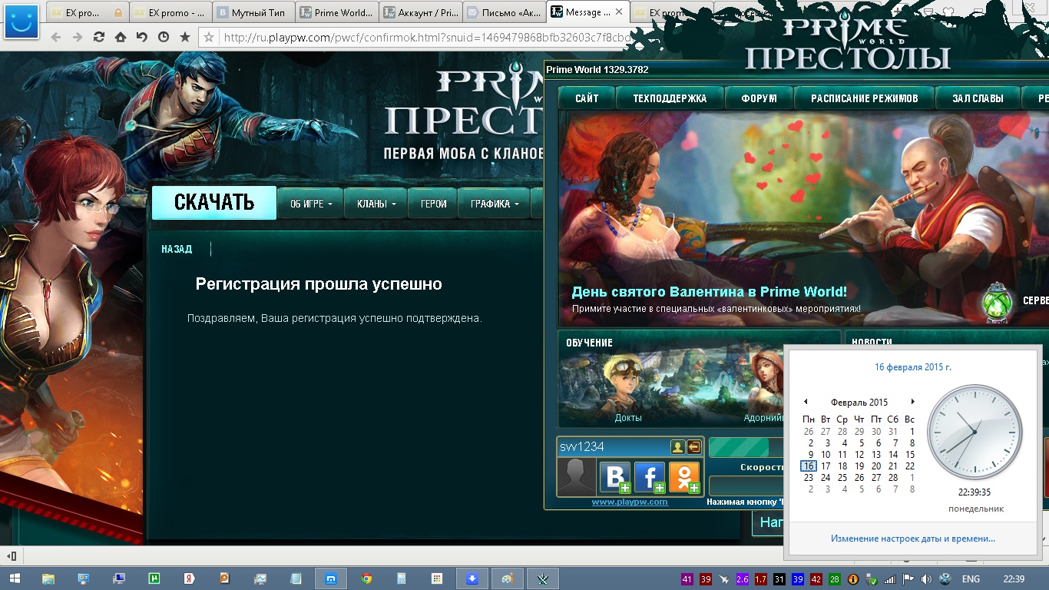
Task: Click the 22:39 taskbar clock
Action: pos(1014,578)
